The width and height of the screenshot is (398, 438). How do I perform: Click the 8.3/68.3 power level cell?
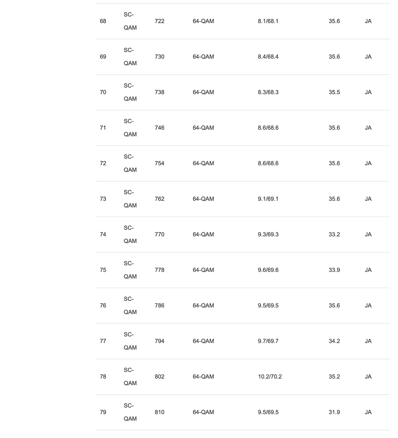click(x=268, y=92)
